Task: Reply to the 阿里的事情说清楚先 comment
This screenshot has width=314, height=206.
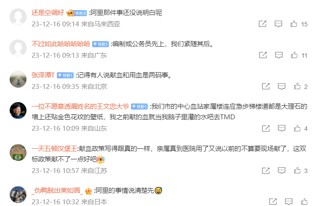Action: click(x=288, y=202)
